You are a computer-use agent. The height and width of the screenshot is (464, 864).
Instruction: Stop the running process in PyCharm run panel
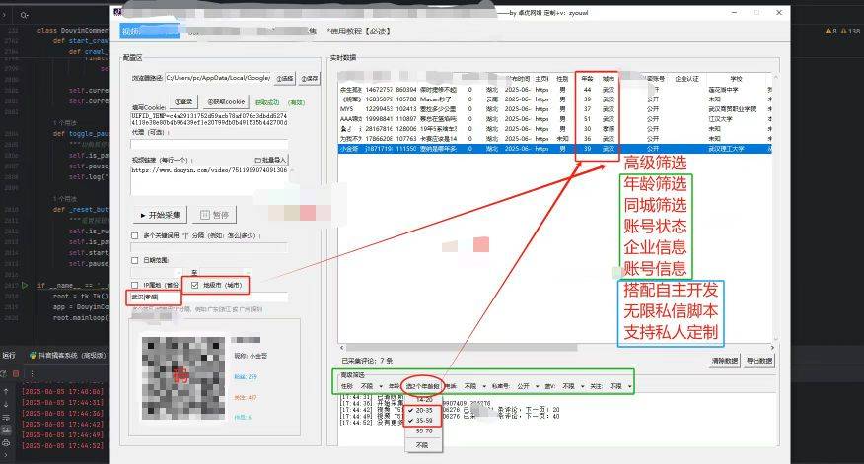tap(16, 373)
